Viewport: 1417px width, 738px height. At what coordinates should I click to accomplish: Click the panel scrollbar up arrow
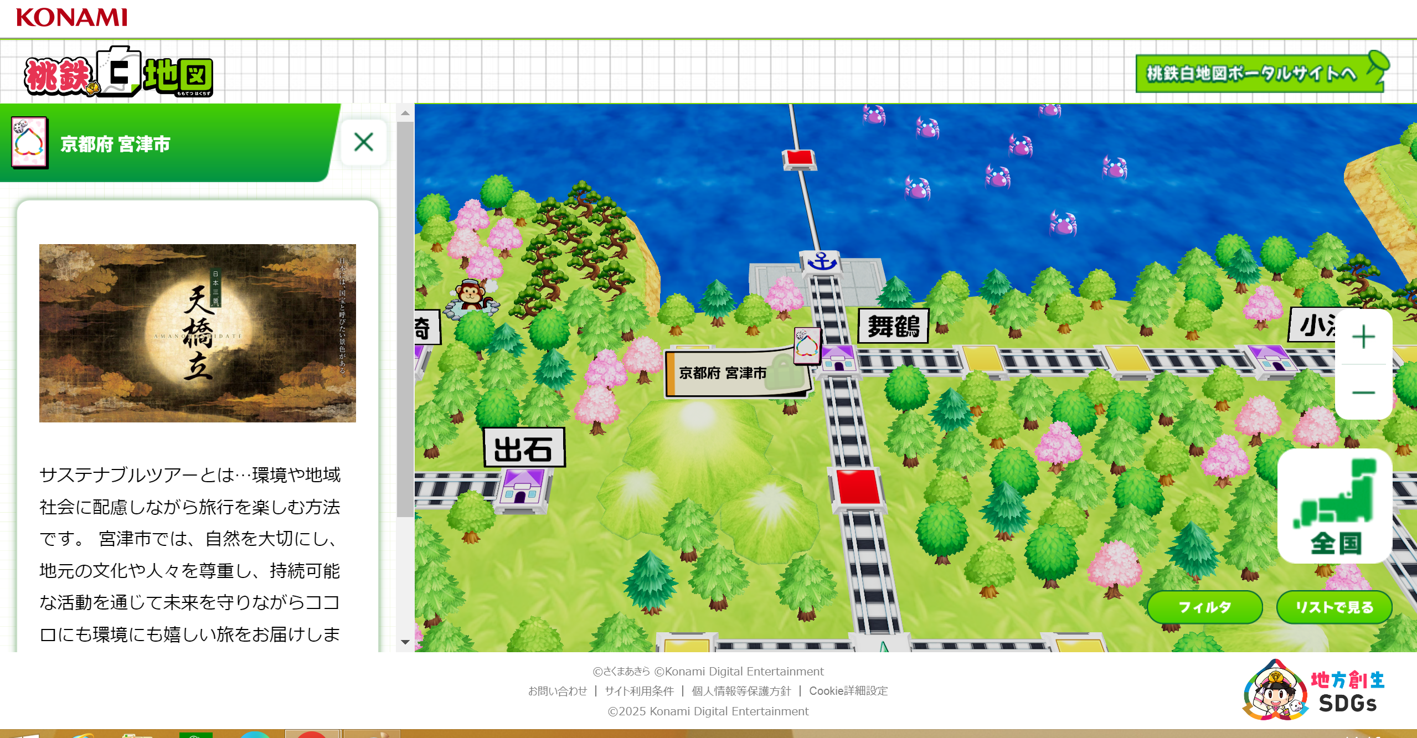(405, 112)
